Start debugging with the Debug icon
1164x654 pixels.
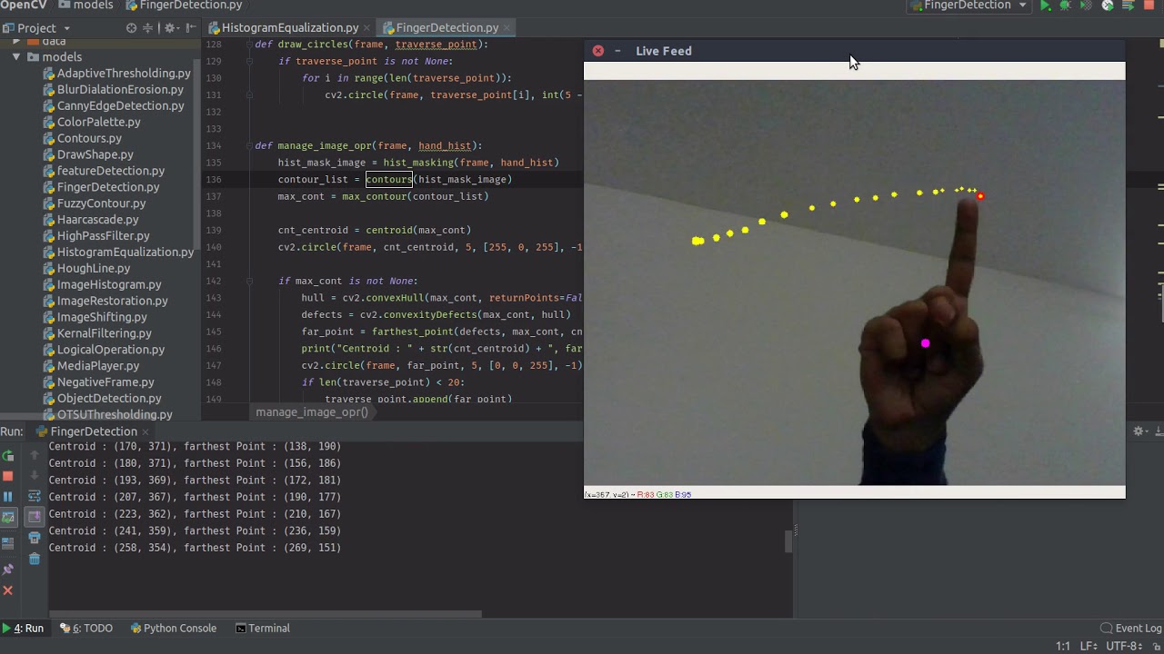pos(1065,5)
